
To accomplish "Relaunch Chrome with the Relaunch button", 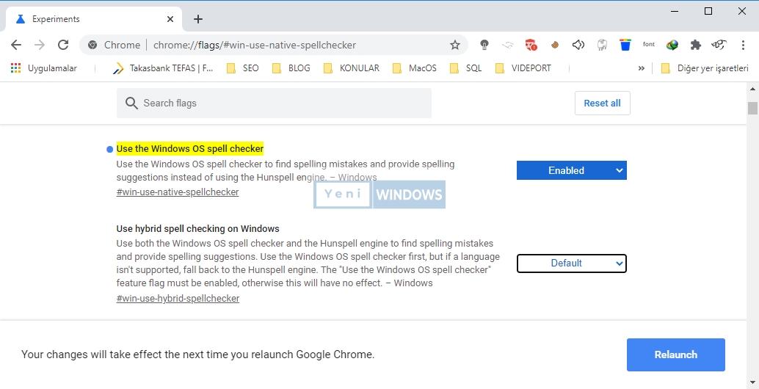I will coord(676,355).
